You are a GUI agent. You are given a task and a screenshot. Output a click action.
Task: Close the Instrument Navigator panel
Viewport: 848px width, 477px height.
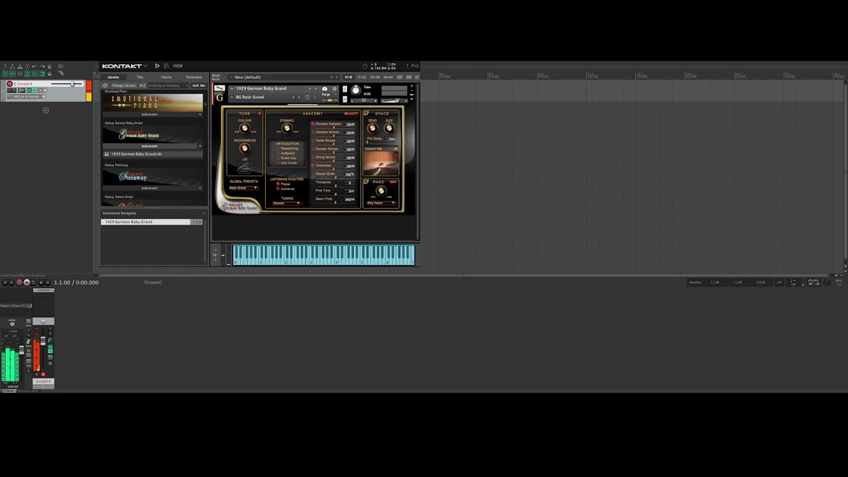click(x=203, y=213)
